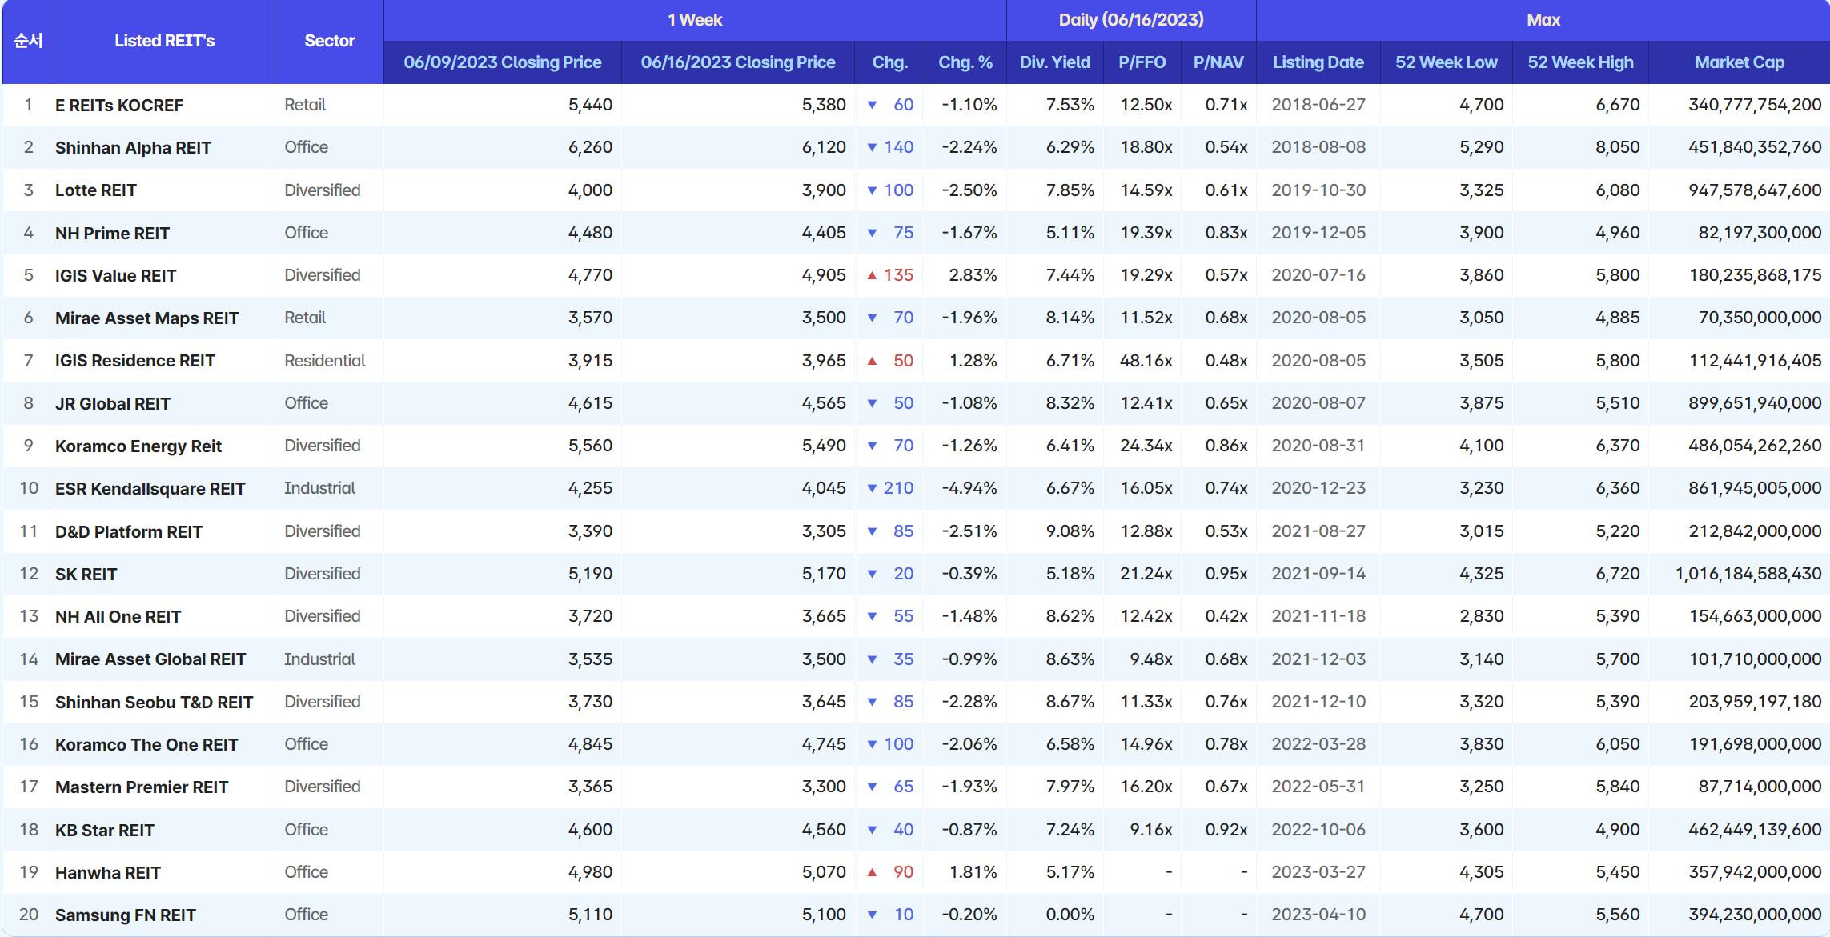Screen dimensions: 1830x937
Task: Click the 48.16x P/FFO value
Action: [x=1146, y=361]
